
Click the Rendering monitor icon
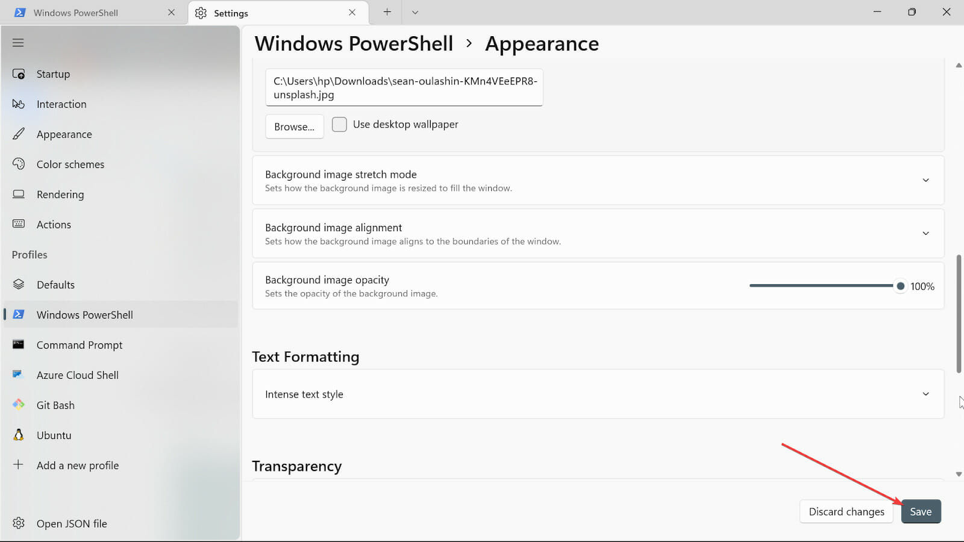tap(19, 194)
